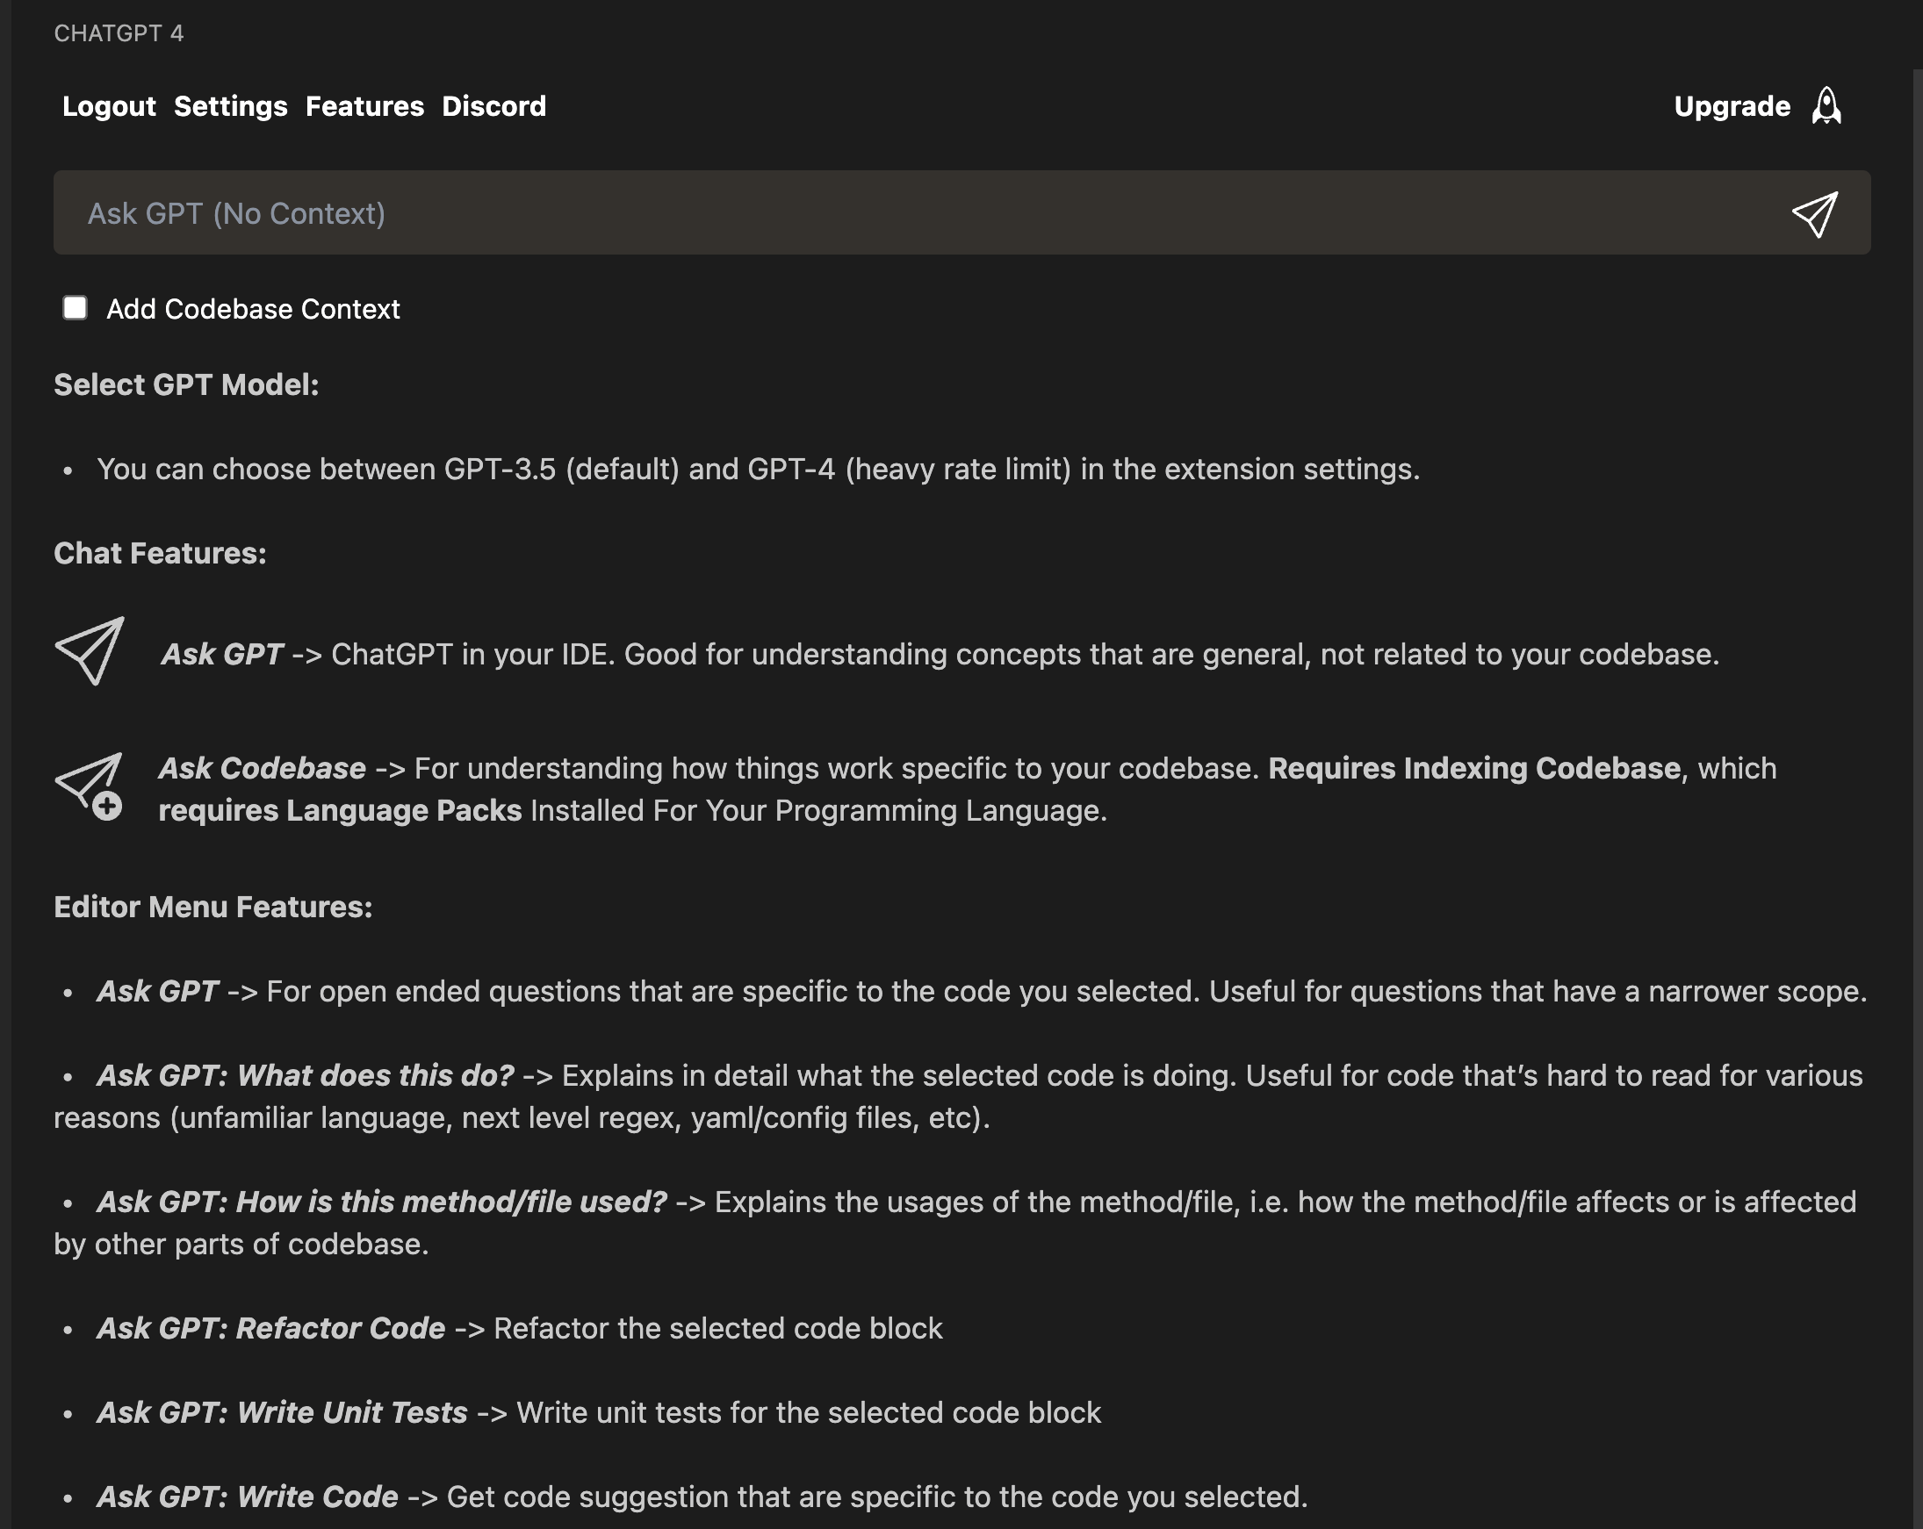Click the bold "Requires Indexing Codebase" text

[1473, 769]
